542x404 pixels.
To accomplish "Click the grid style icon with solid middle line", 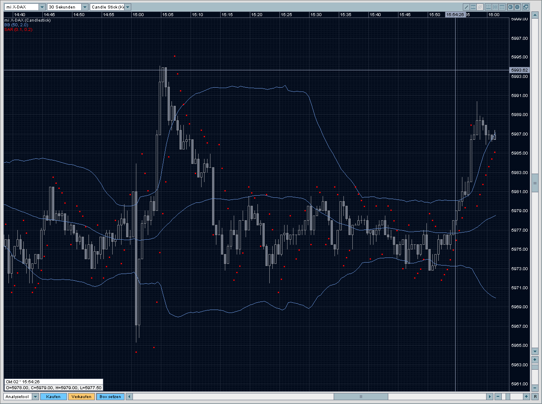I will tap(495, 7).
